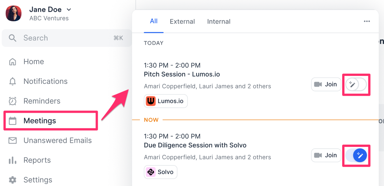Click the Home icon in sidebar
The image size is (384, 186).
pyautogui.click(x=13, y=61)
